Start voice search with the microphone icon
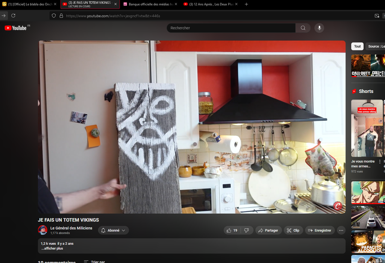The image size is (385, 263). (x=319, y=28)
